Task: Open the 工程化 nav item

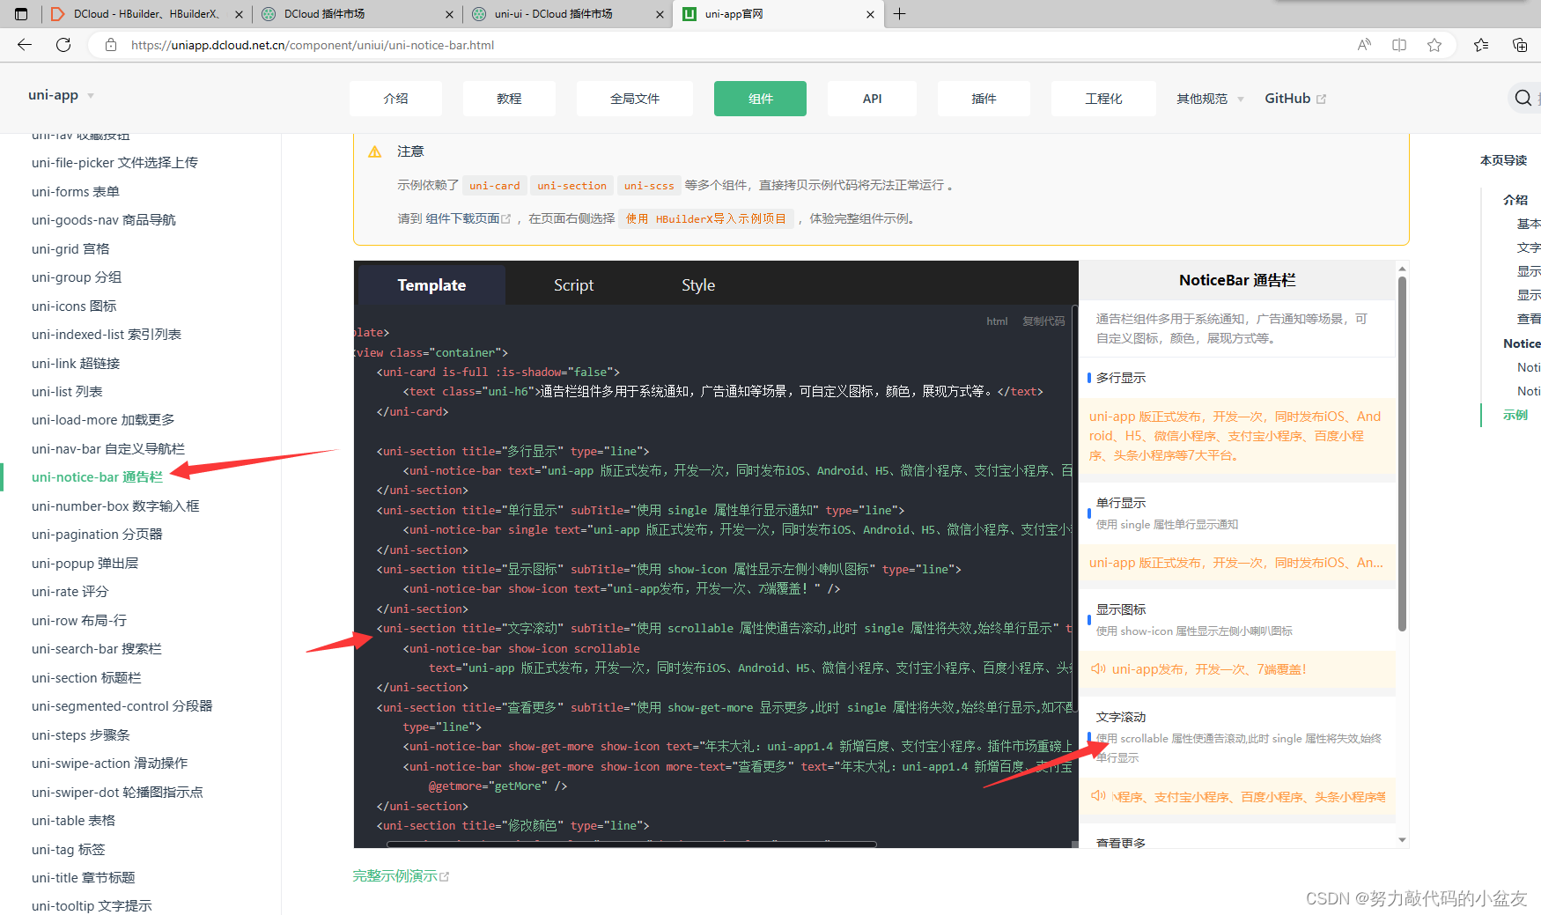Action: click(1103, 99)
